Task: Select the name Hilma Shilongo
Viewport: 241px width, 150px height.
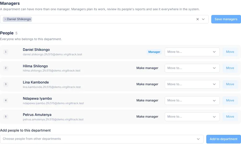Action: tap(35, 66)
